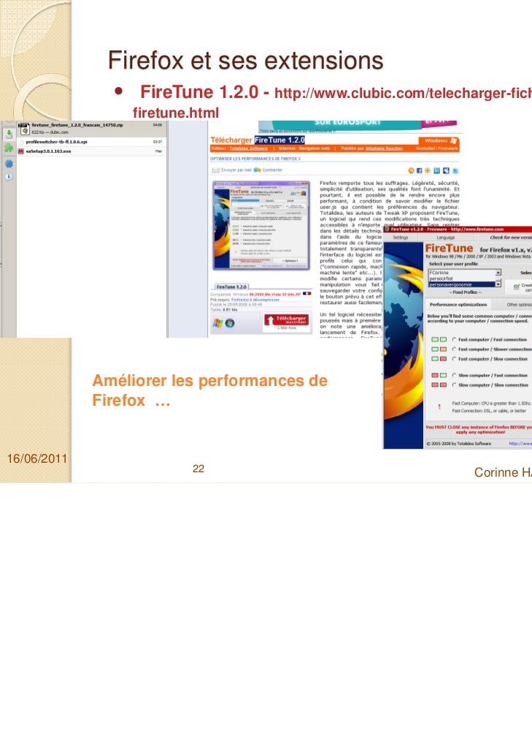Click the blank file icon beside profileswitcher
532x753 pixels.
click(x=20, y=142)
